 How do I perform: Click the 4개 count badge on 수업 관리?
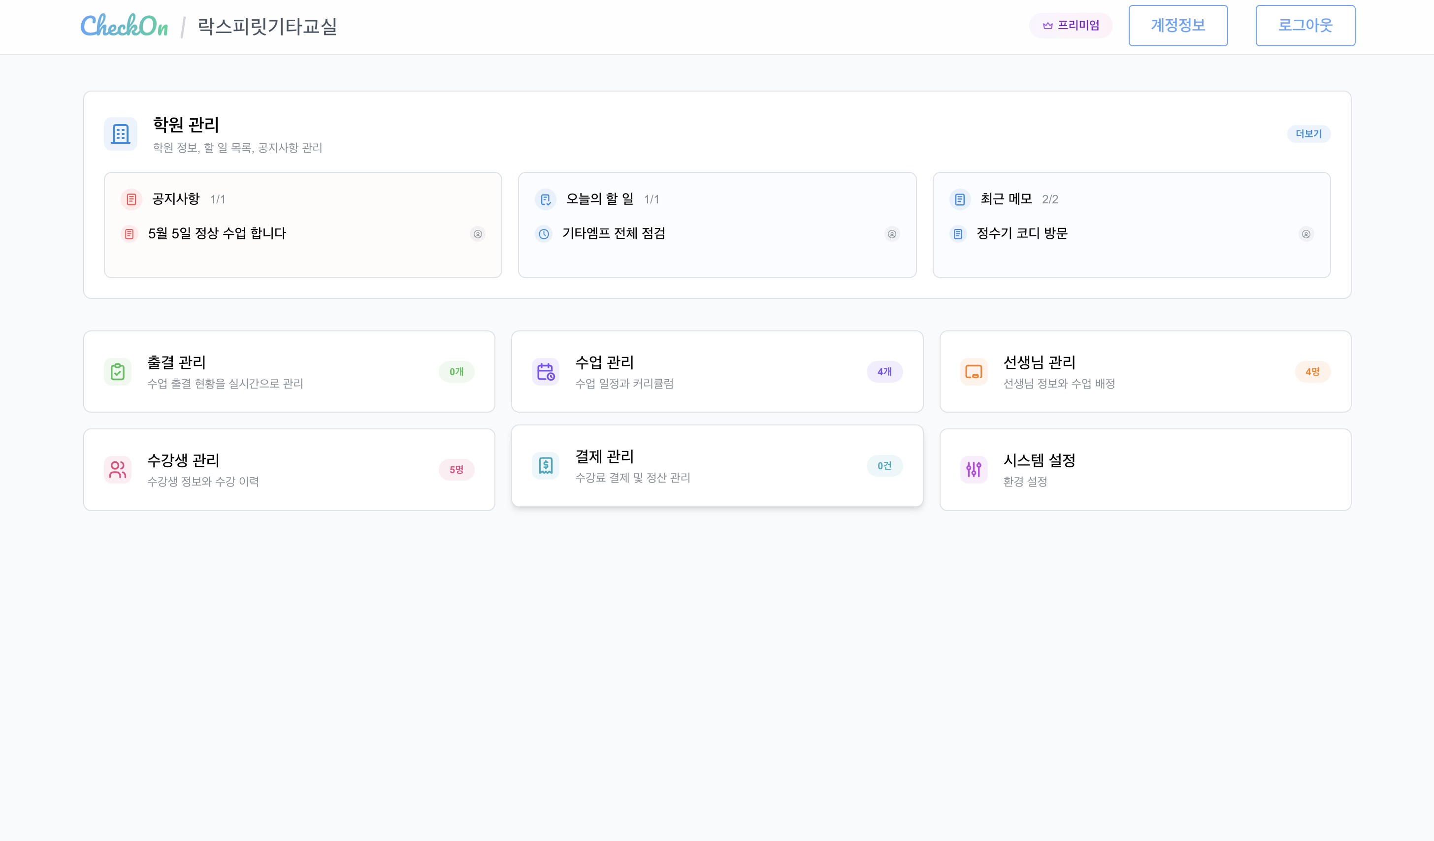(x=884, y=372)
